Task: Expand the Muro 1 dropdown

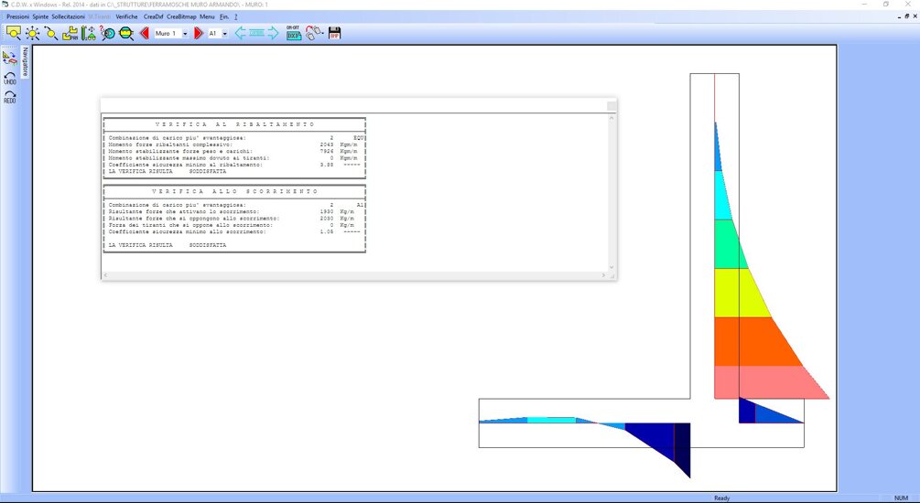Action: [x=185, y=34]
